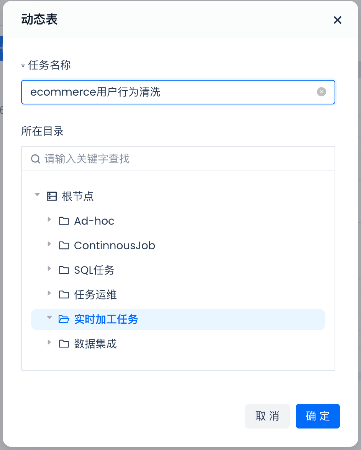The width and height of the screenshot is (361, 450).
Task: Click the root node icon beside 根节点
Action: 51,197
